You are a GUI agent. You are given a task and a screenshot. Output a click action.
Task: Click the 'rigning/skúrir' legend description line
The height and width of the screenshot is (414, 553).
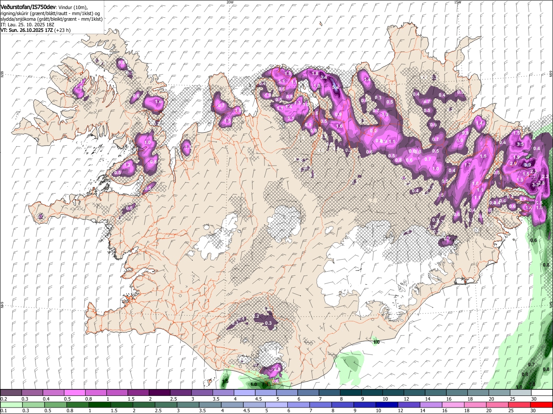tap(51, 13)
